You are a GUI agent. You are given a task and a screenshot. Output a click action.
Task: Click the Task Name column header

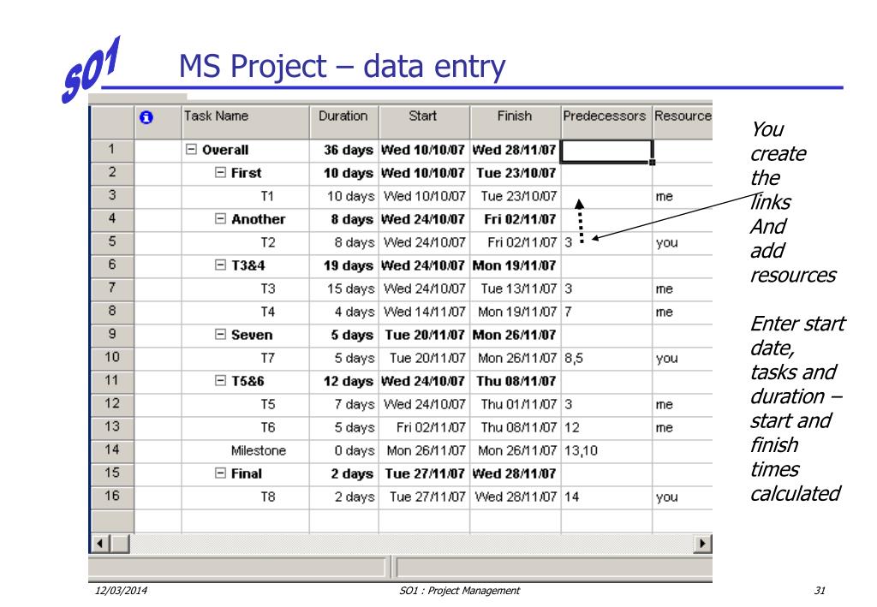(x=246, y=122)
